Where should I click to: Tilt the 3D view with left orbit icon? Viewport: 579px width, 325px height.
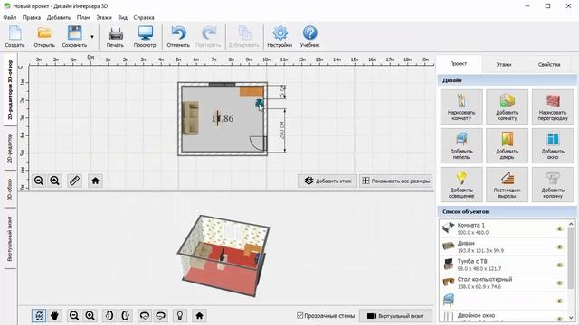coord(145,315)
